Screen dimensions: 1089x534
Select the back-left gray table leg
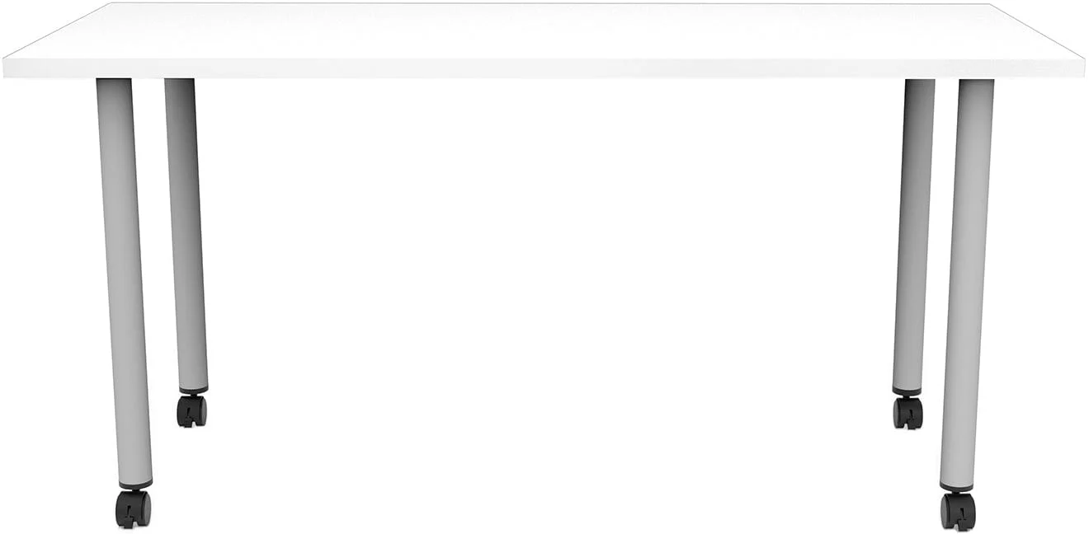(186, 235)
